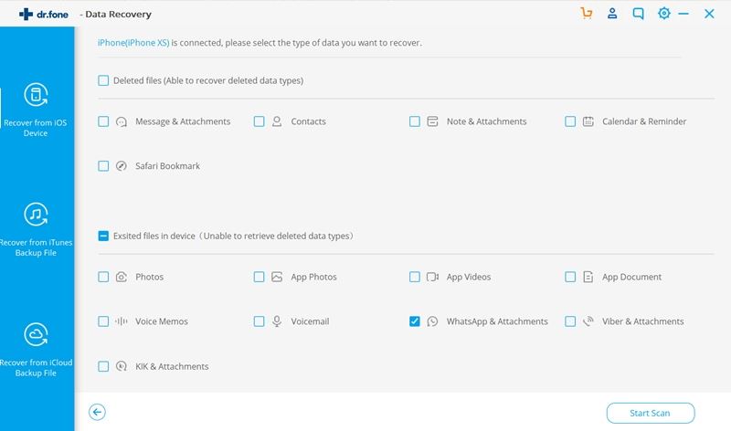Viewport: 731px width, 431px height.
Task: Select Recover from iTunes Backup File icon
Action: [x=36, y=215]
